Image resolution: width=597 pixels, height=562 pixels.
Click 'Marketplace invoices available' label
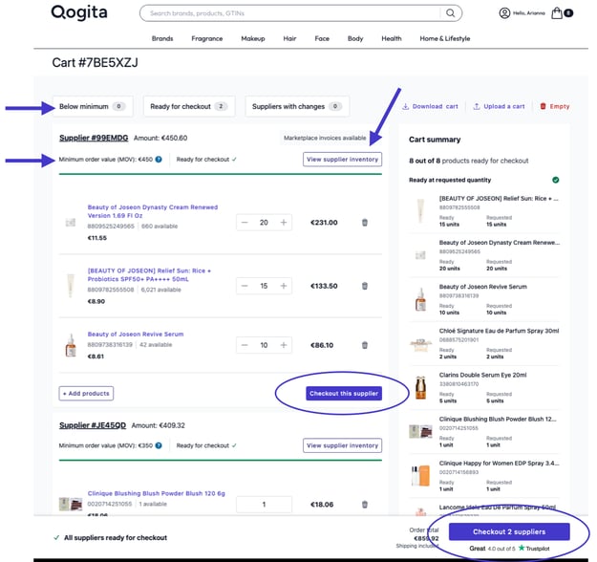[325, 138]
